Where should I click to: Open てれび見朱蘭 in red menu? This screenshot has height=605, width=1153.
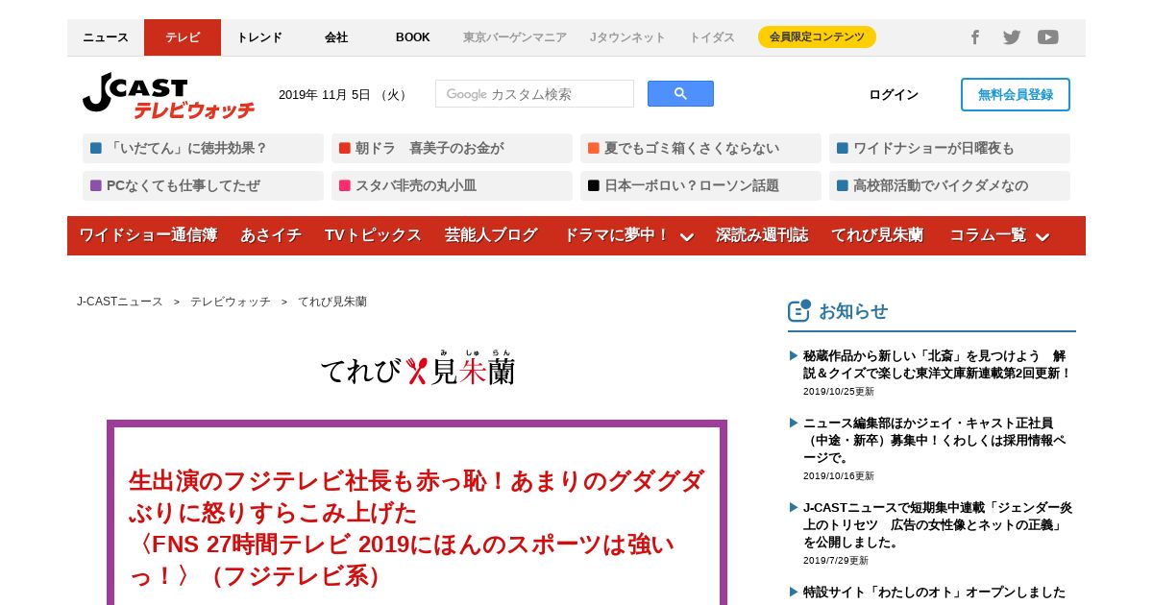point(877,235)
